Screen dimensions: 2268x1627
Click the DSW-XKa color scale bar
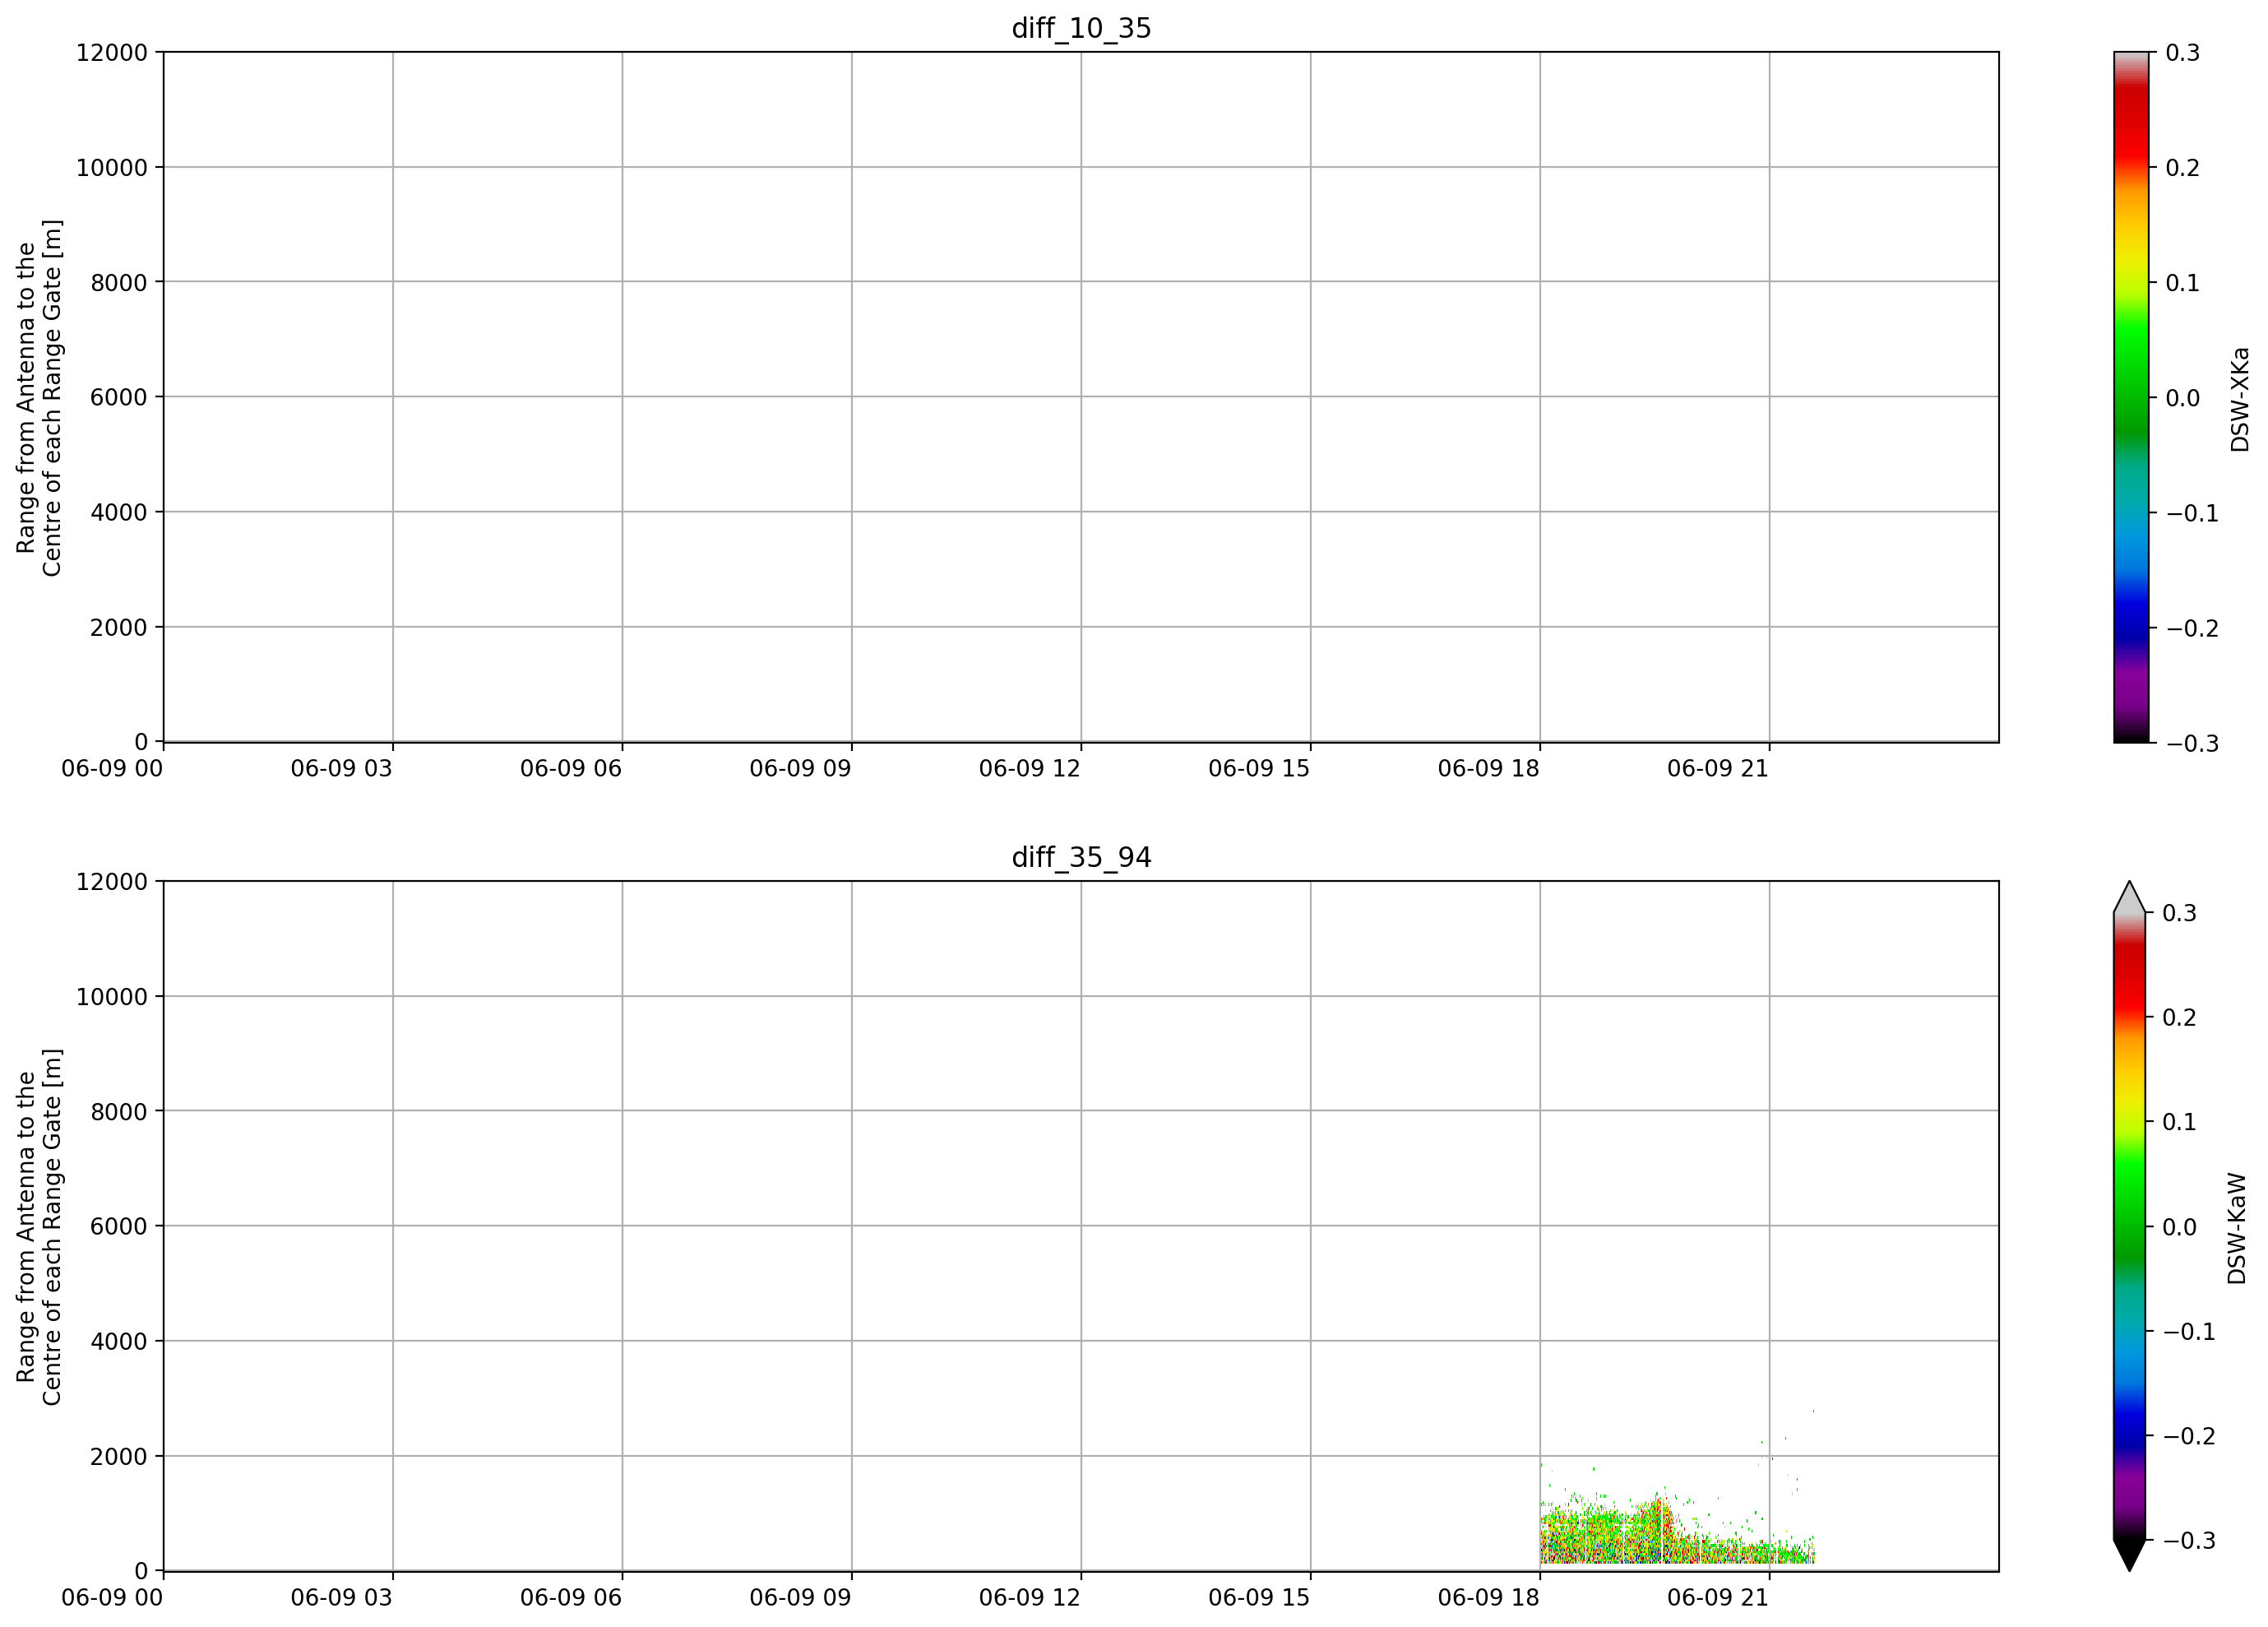coord(2131,397)
